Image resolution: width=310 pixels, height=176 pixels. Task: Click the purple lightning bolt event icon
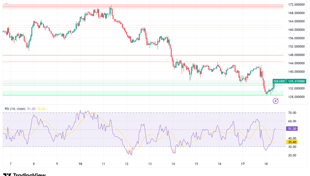coord(275,101)
